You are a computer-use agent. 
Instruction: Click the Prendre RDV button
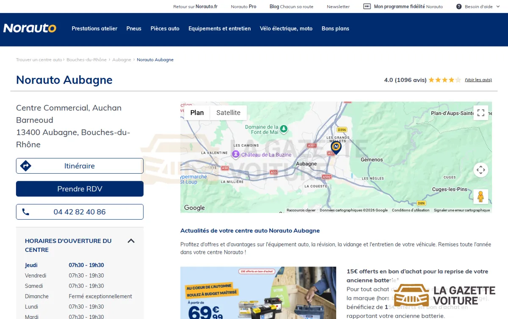(x=80, y=189)
